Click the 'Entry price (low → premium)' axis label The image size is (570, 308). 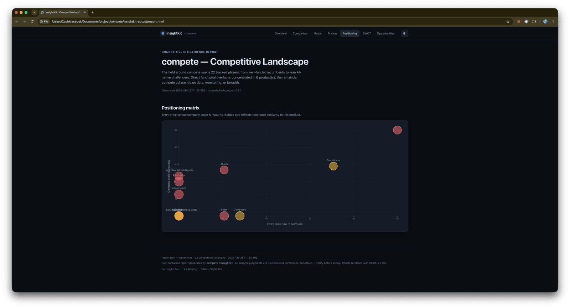coord(285,224)
